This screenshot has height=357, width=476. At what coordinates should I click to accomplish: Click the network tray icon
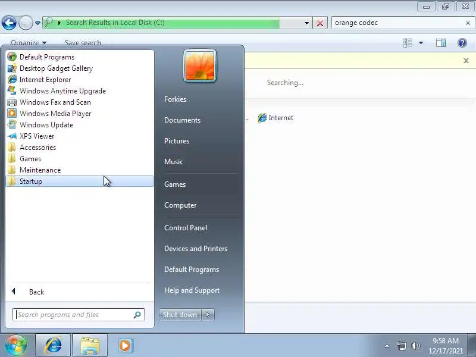401,346
